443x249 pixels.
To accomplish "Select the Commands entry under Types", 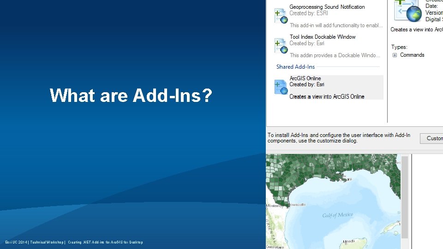I will click(x=412, y=55).
